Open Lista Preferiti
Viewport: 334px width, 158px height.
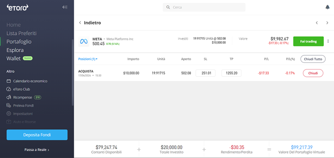21,33
